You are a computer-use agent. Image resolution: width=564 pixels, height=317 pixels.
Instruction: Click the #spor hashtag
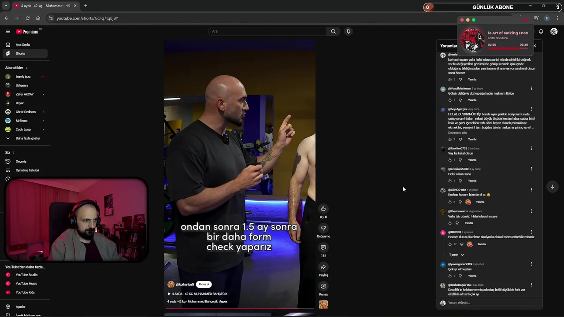point(223,302)
